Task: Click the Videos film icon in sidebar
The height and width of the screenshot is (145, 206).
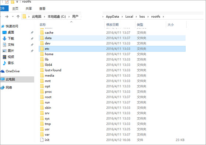Action: [x=4, y=57]
